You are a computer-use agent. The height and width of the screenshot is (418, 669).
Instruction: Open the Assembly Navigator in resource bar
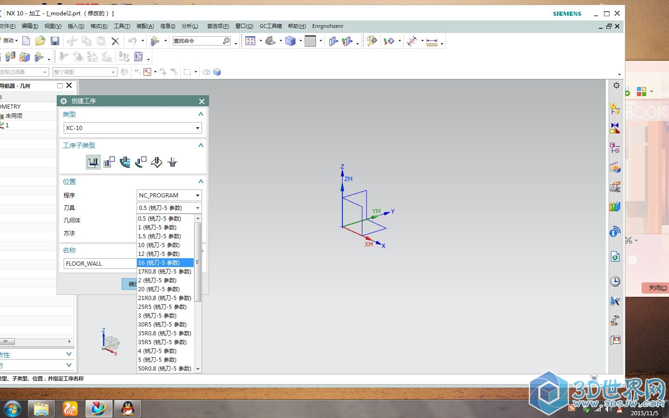point(615,109)
